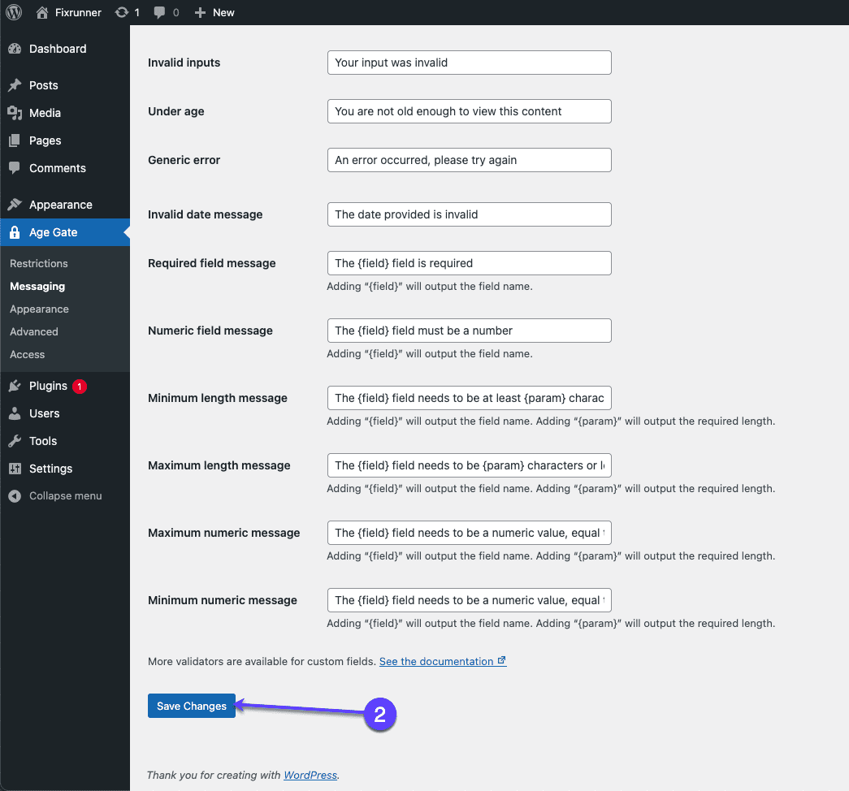This screenshot has height=791, width=849.
Task: Click the Media library icon
Action: (15, 113)
